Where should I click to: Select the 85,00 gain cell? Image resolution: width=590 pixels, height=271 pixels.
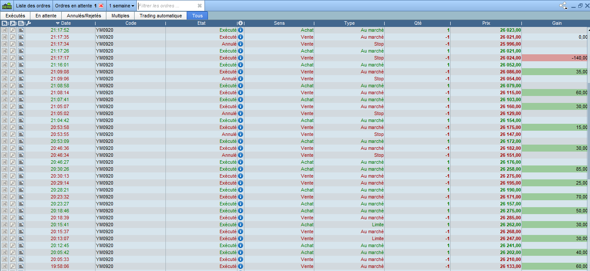click(554, 169)
